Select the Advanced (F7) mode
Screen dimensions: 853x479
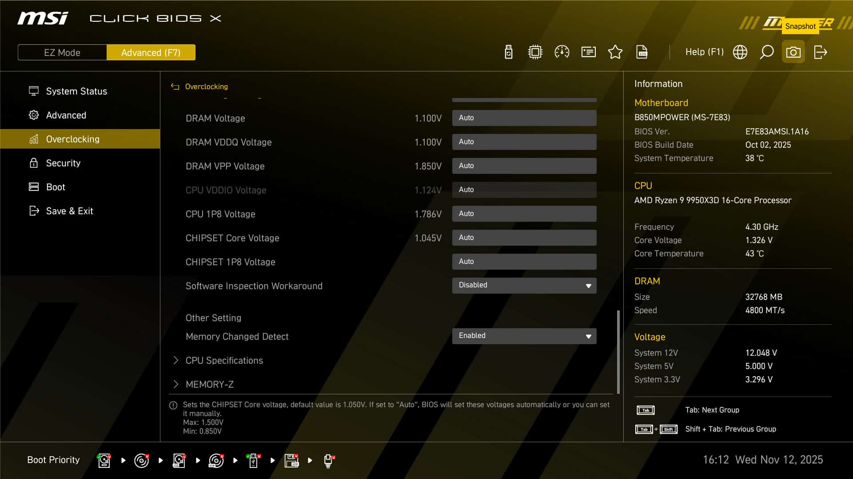point(151,52)
